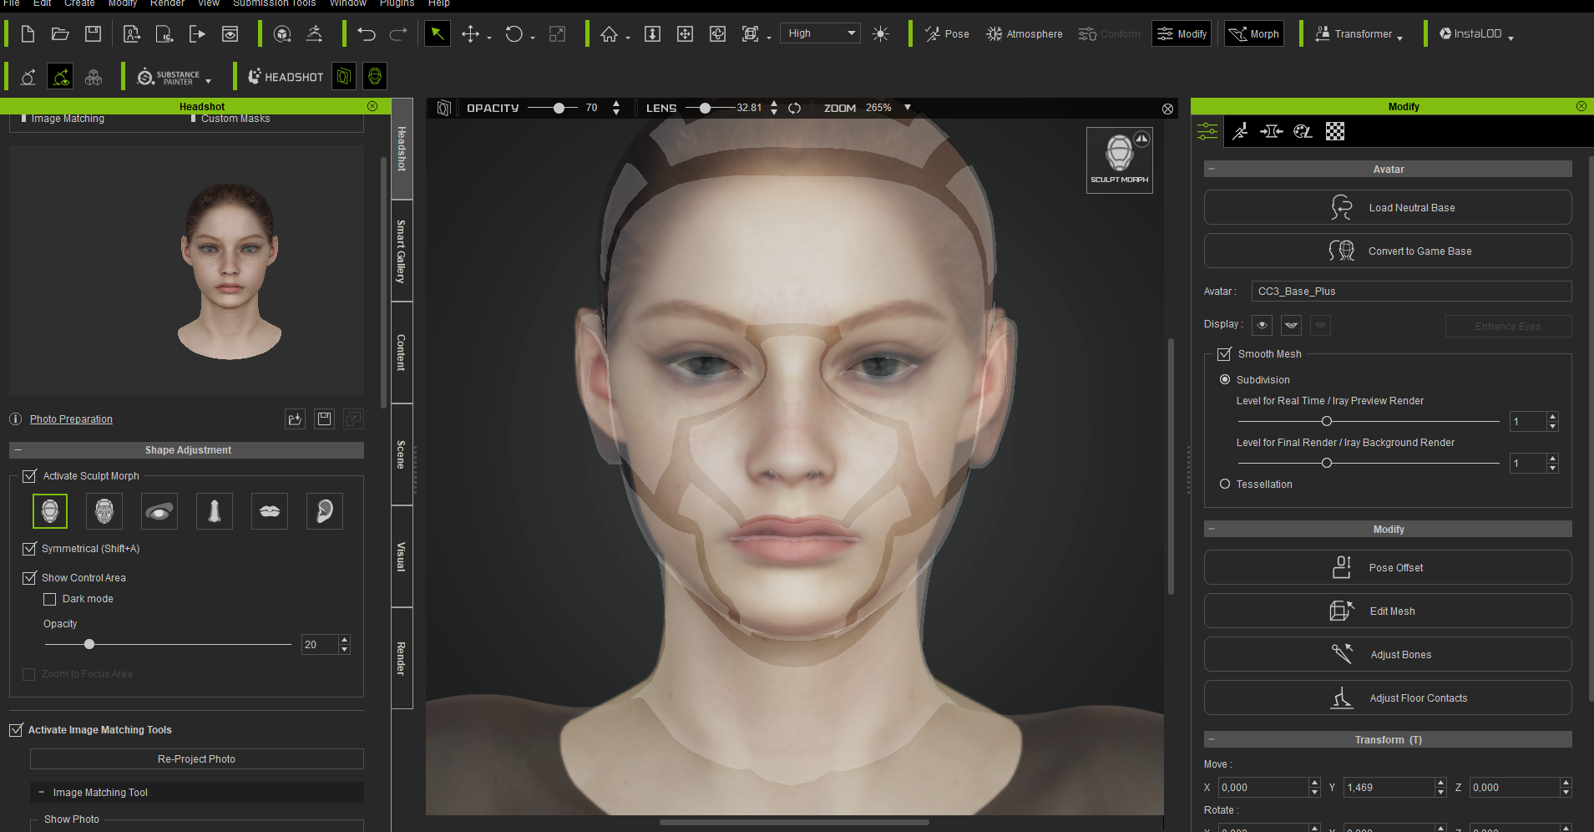
Task: Select the Subdivision radio button
Action: [1225, 379]
